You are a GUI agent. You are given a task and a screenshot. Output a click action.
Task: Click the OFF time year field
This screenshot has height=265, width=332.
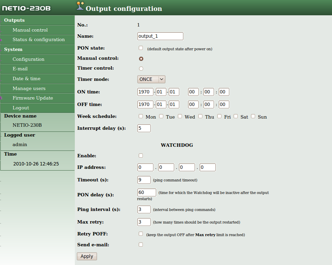[x=145, y=105]
